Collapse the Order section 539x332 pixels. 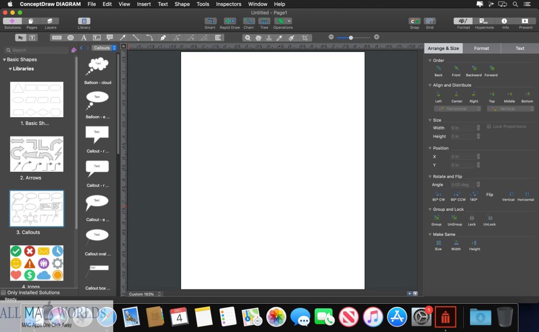430,60
